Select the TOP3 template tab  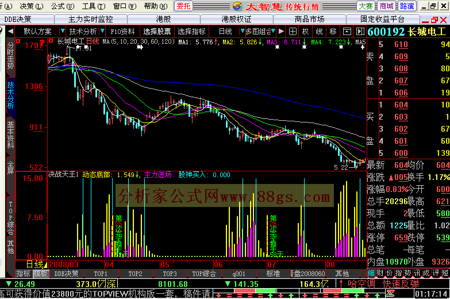(170, 274)
